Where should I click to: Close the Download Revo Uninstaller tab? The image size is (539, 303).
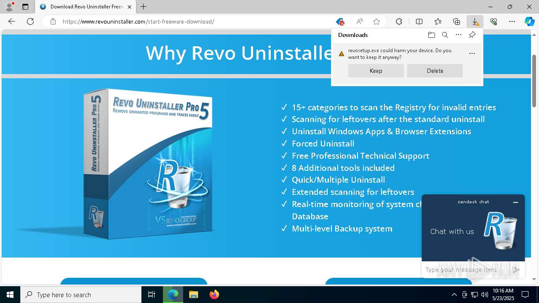(x=129, y=7)
